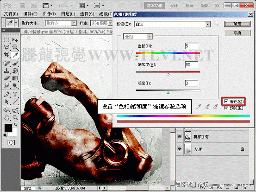Select the Brush tool
The image size is (256, 192).
tap(15, 63)
